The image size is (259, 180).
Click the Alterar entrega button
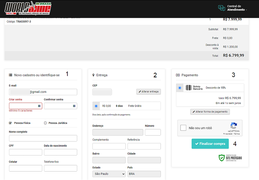click(148, 92)
